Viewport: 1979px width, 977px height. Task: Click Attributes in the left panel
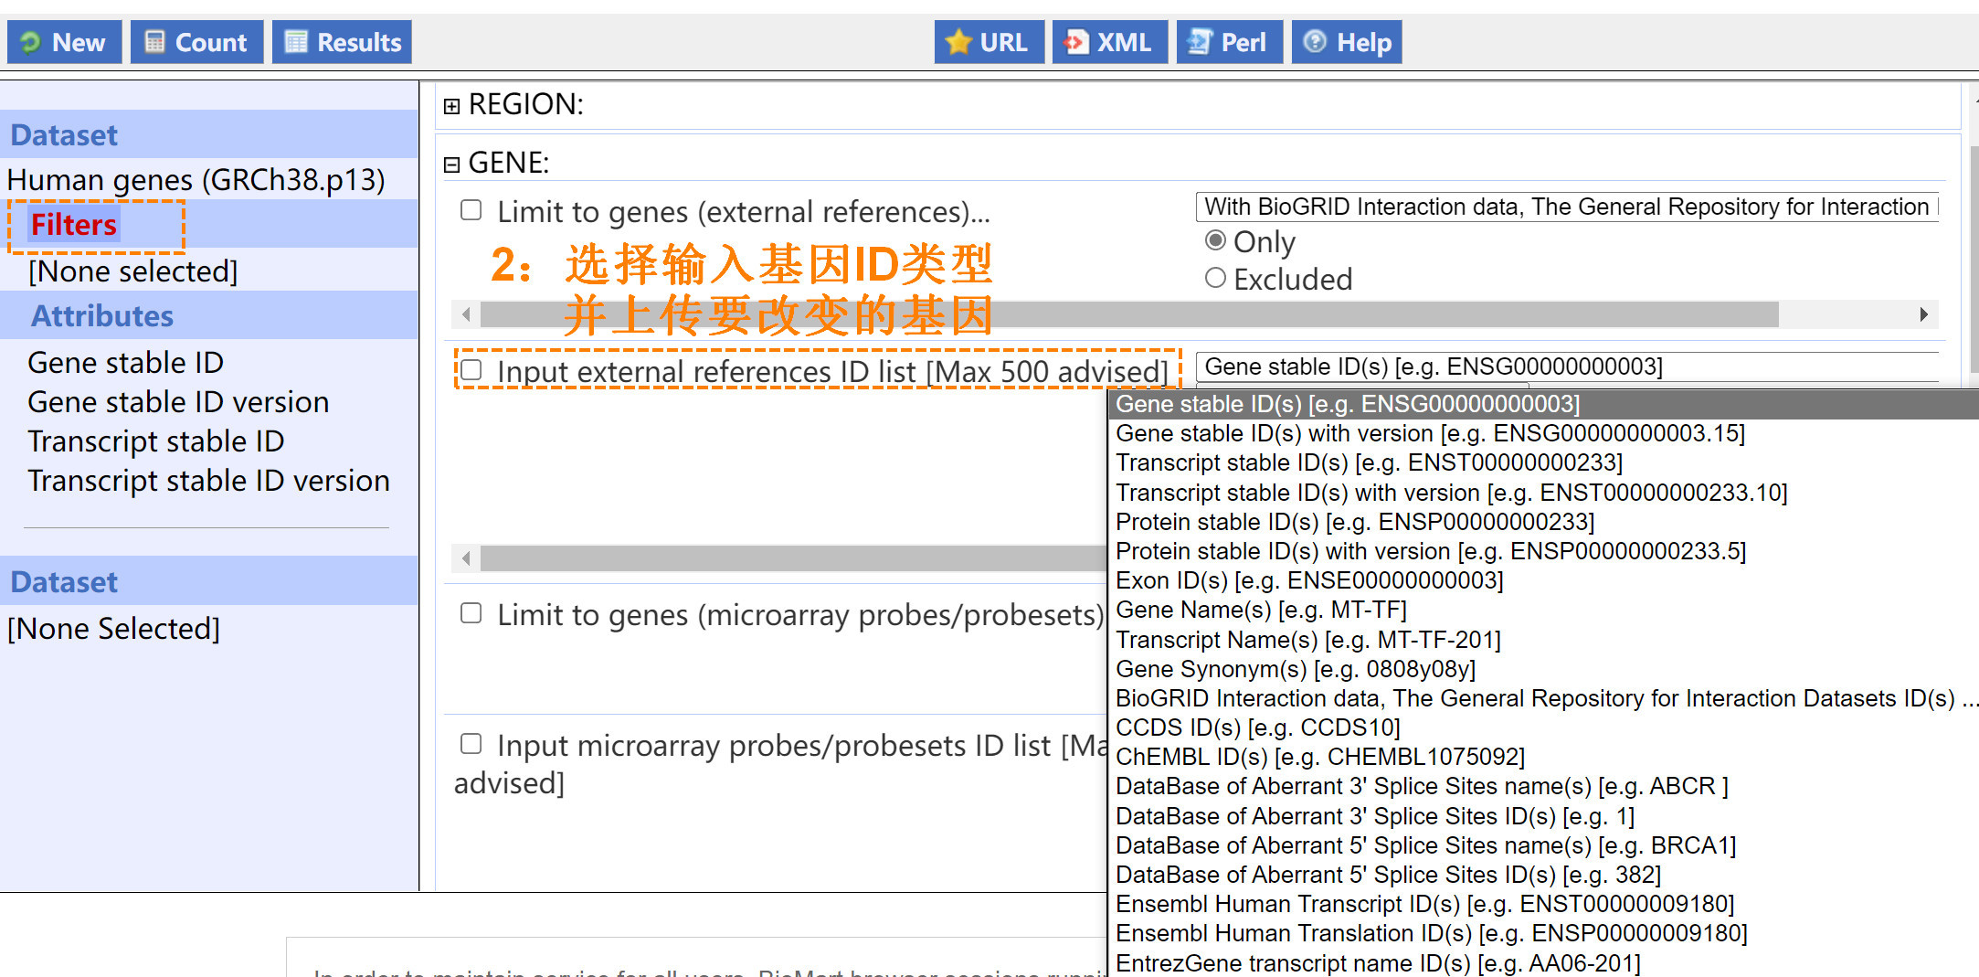click(102, 316)
